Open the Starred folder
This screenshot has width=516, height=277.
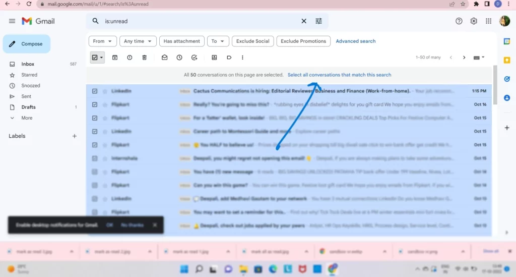29,75
